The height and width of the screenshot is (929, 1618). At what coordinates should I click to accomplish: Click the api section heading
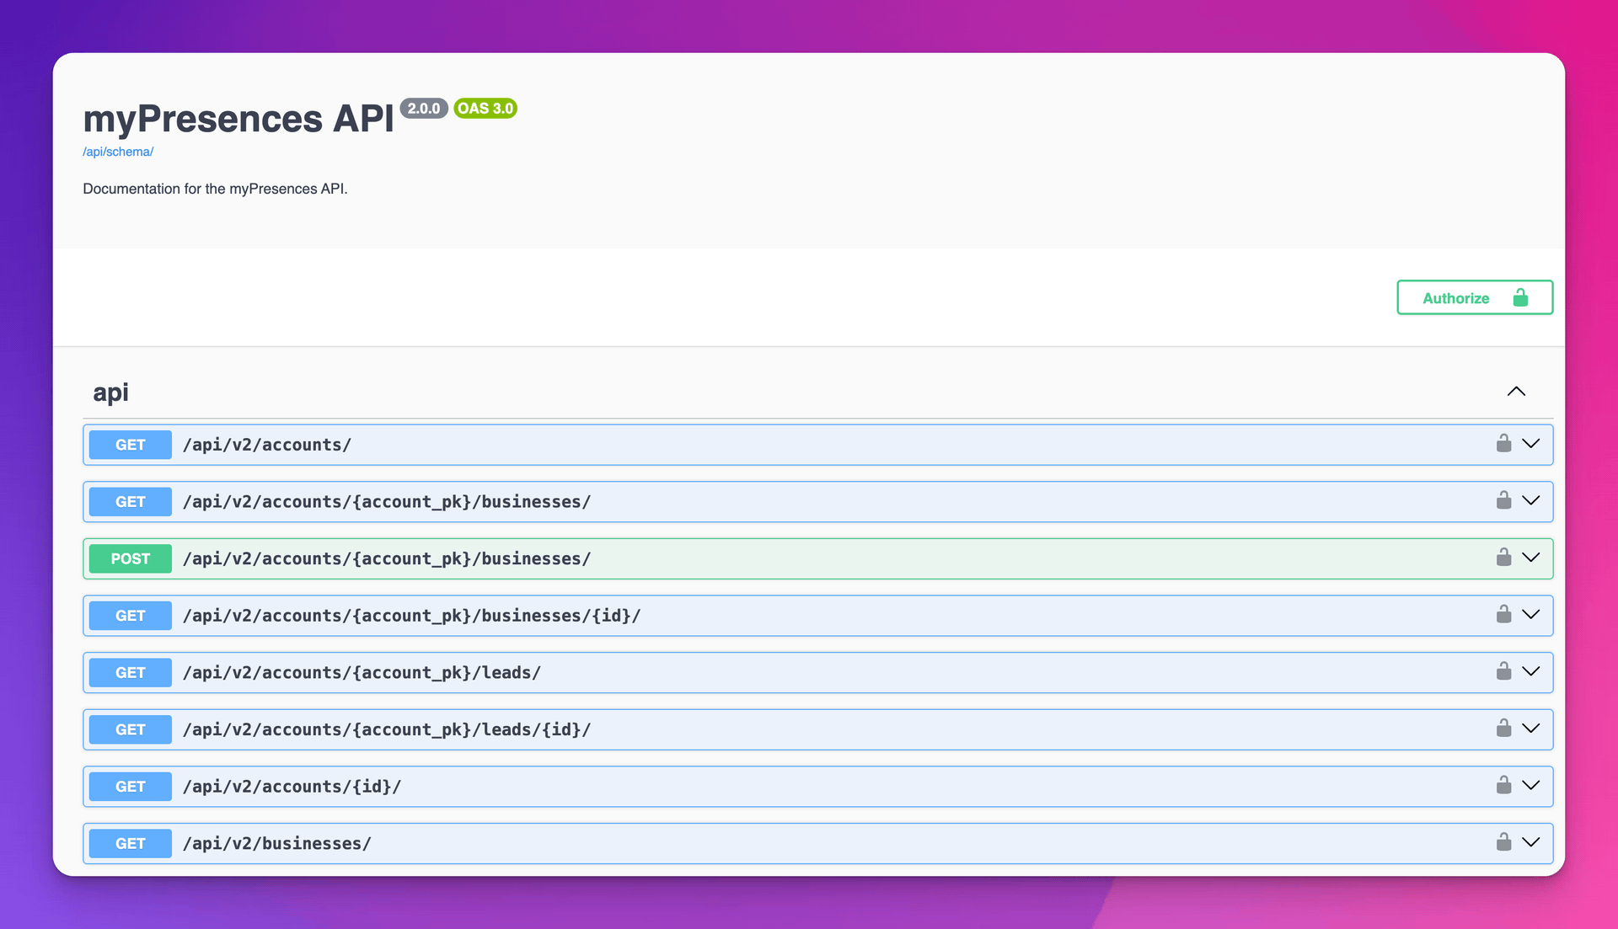pos(110,392)
